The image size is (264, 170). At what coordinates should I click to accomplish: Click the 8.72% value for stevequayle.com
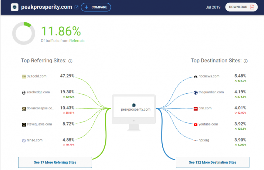tap(68, 124)
